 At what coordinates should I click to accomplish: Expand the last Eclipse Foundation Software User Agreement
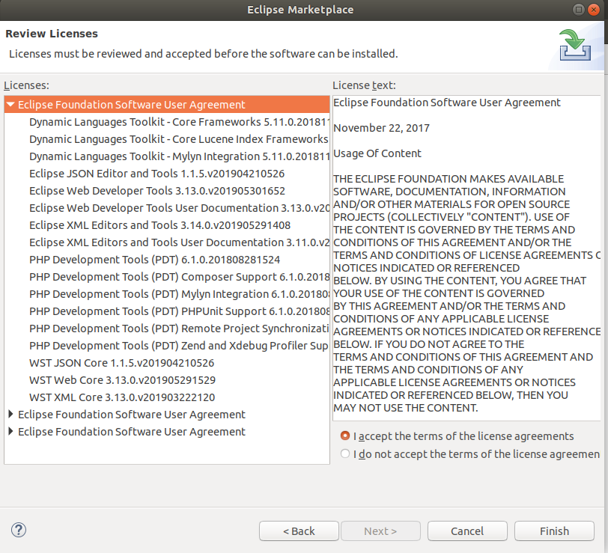coord(10,431)
